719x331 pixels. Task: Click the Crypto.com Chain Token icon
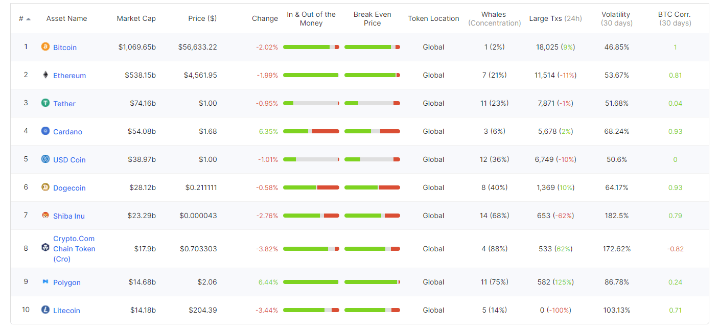click(45, 248)
